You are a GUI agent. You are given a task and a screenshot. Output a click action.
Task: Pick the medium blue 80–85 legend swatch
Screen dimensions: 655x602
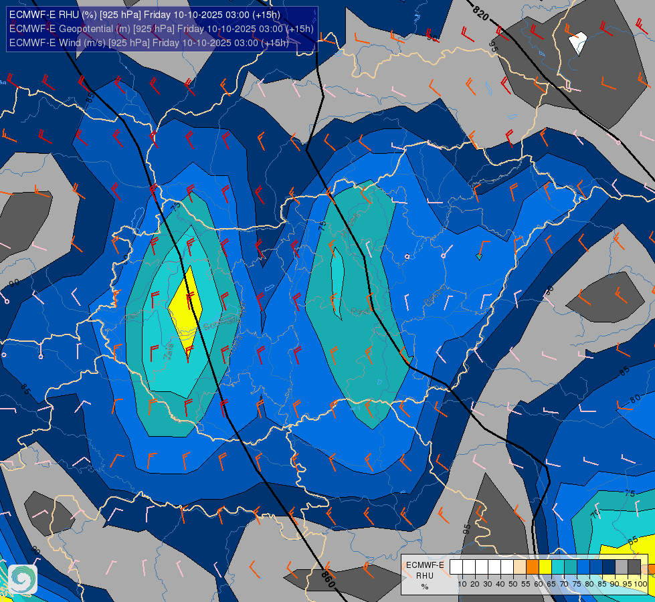[x=596, y=567]
